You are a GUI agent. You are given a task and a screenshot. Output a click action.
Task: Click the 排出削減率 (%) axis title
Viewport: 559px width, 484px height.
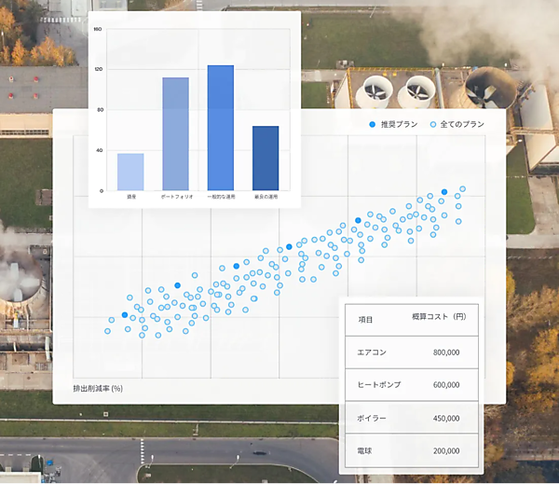[99, 388]
